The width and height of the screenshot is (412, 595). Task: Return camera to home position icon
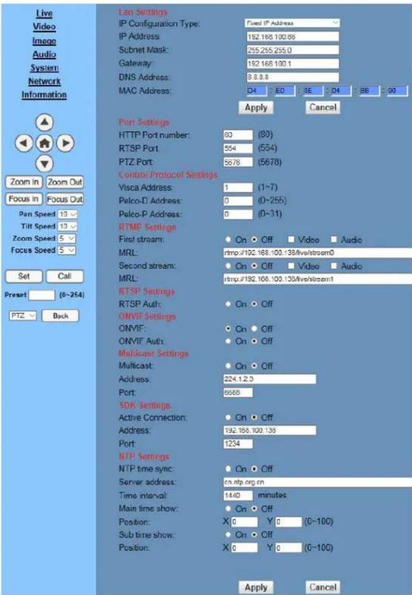pyautogui.click(x=45, y=143)
